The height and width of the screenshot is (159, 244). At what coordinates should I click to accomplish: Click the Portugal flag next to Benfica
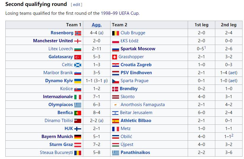(x=78, y=113)
